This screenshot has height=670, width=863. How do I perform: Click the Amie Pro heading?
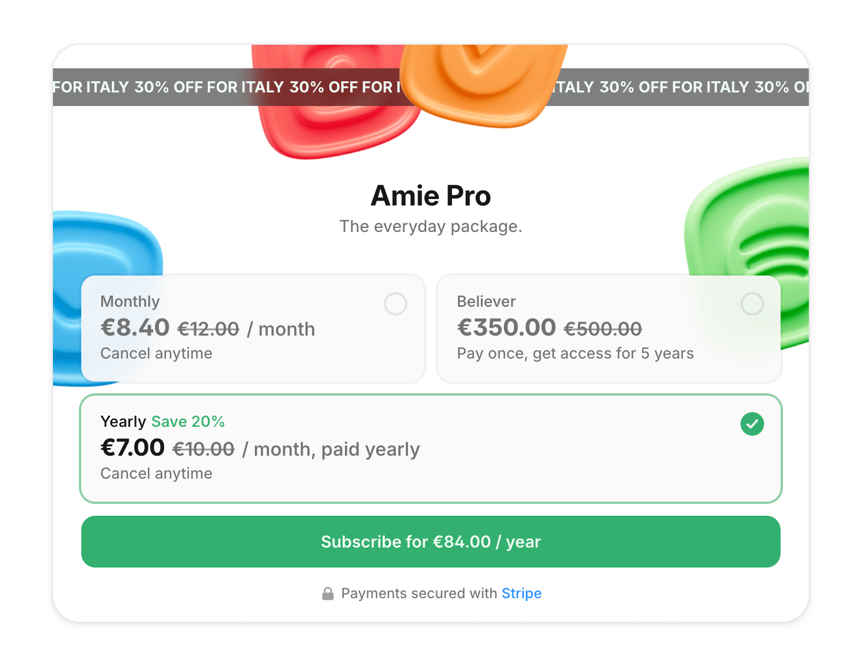click(x=431, y=196)
